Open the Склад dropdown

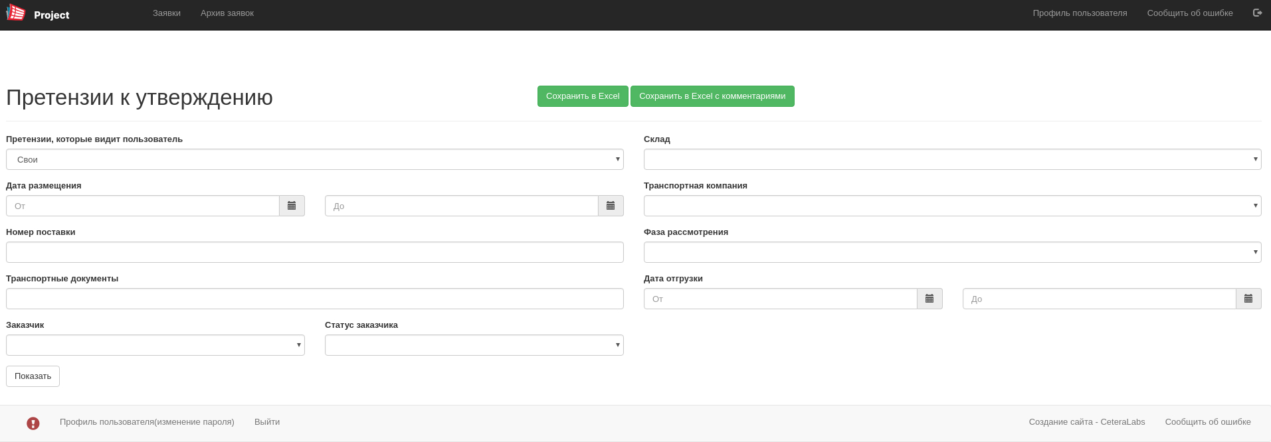[x=952, y=159]
